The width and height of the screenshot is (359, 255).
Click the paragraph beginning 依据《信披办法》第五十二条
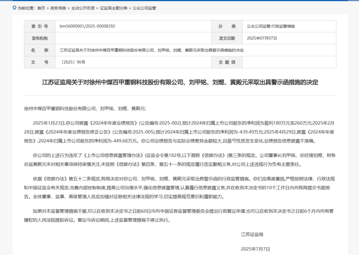[180, 188]
